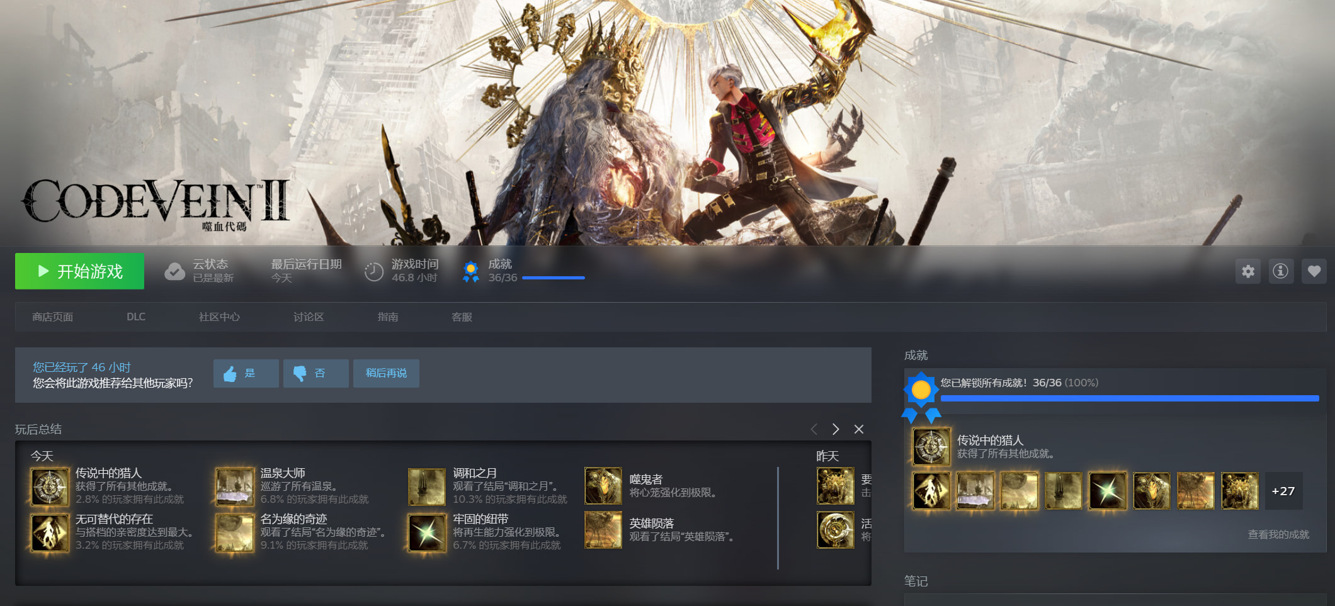Close the 玩后总结 panel
Image resolution: width=1335 pixels, height=606 pixels.
pyautogui.click(x=858, y=429)
